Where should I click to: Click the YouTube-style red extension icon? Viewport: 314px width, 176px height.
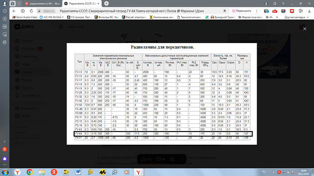[292, 11]
